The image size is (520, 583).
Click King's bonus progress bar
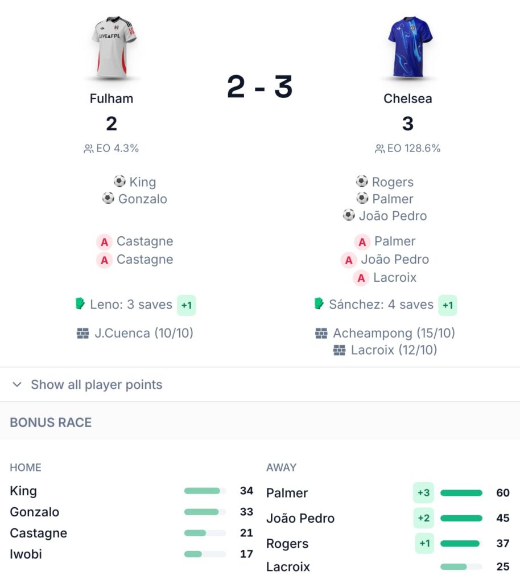205,491
